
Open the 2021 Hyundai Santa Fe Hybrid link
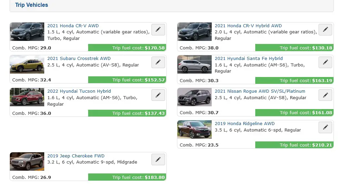coord(249,58)
